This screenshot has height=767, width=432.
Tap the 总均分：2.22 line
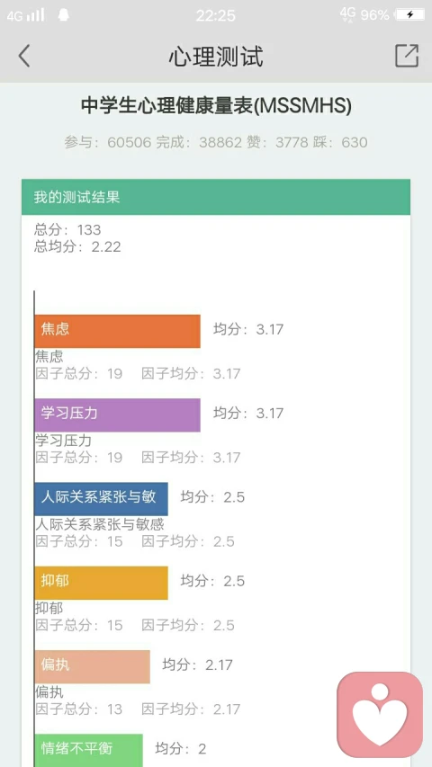coord(77,246)
